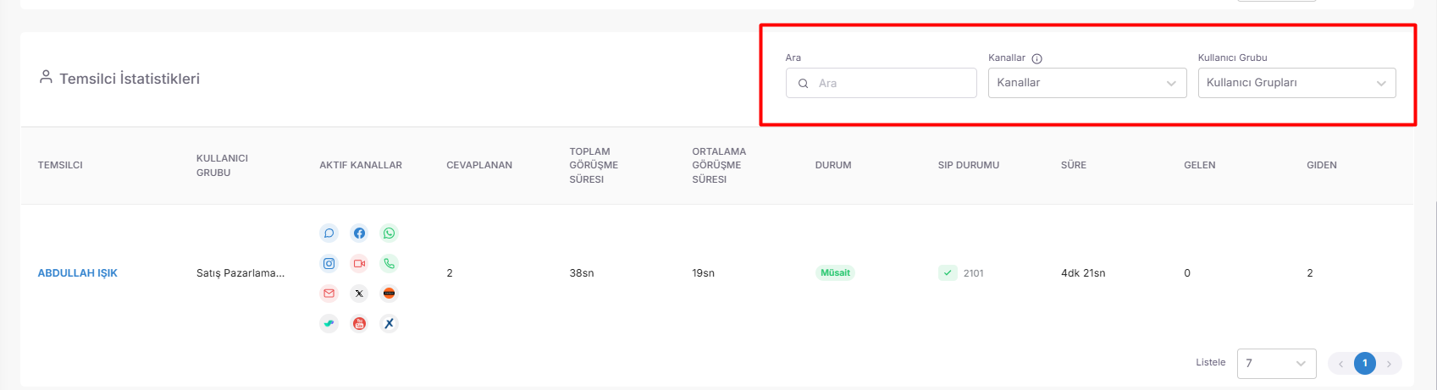Screen dimensions: 1437x390
Task: Click the teal wave channel icon
Action: tap(329, 323)
